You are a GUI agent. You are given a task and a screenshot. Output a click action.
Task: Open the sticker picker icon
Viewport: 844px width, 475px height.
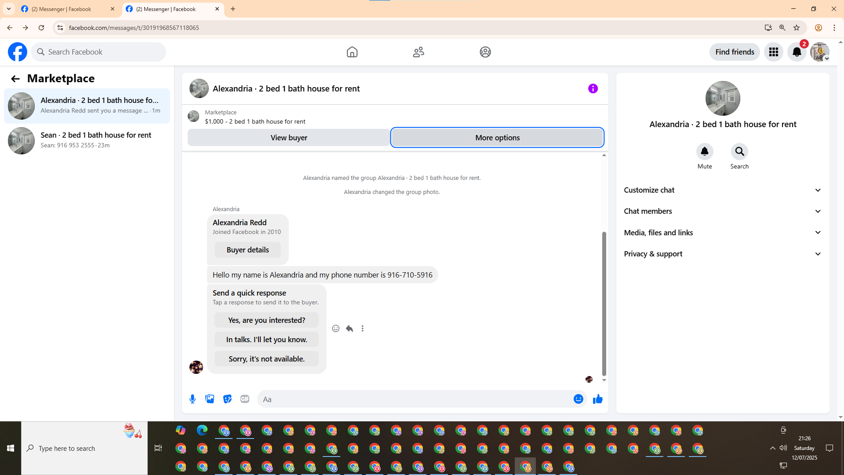point(227,399)
